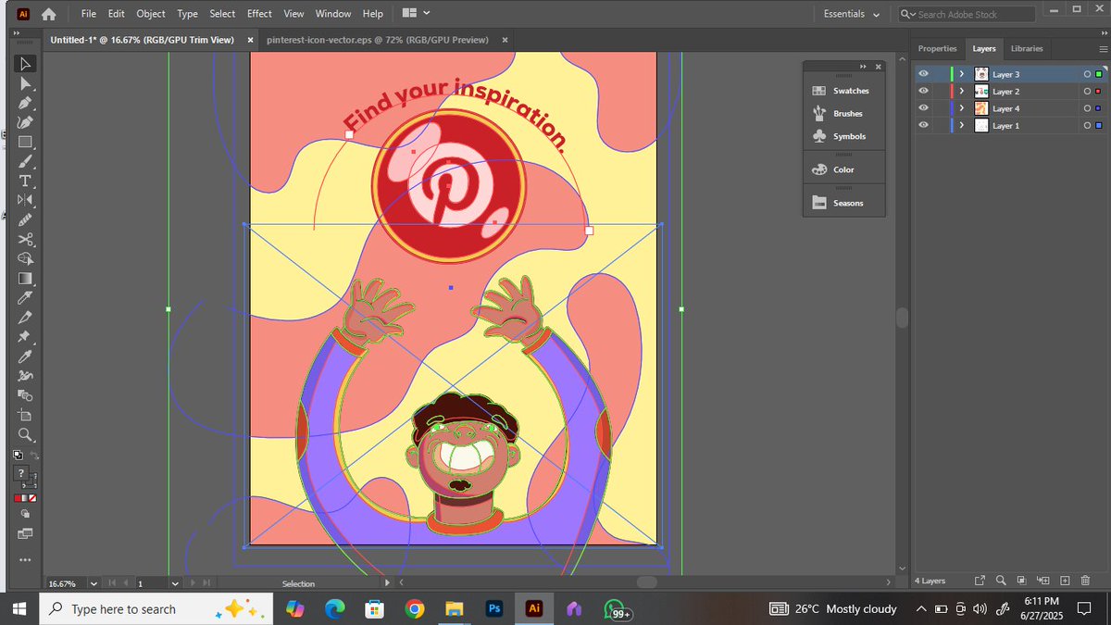
Task: Click Delete Selection trash icon
Action: [x=1085, y=581]
